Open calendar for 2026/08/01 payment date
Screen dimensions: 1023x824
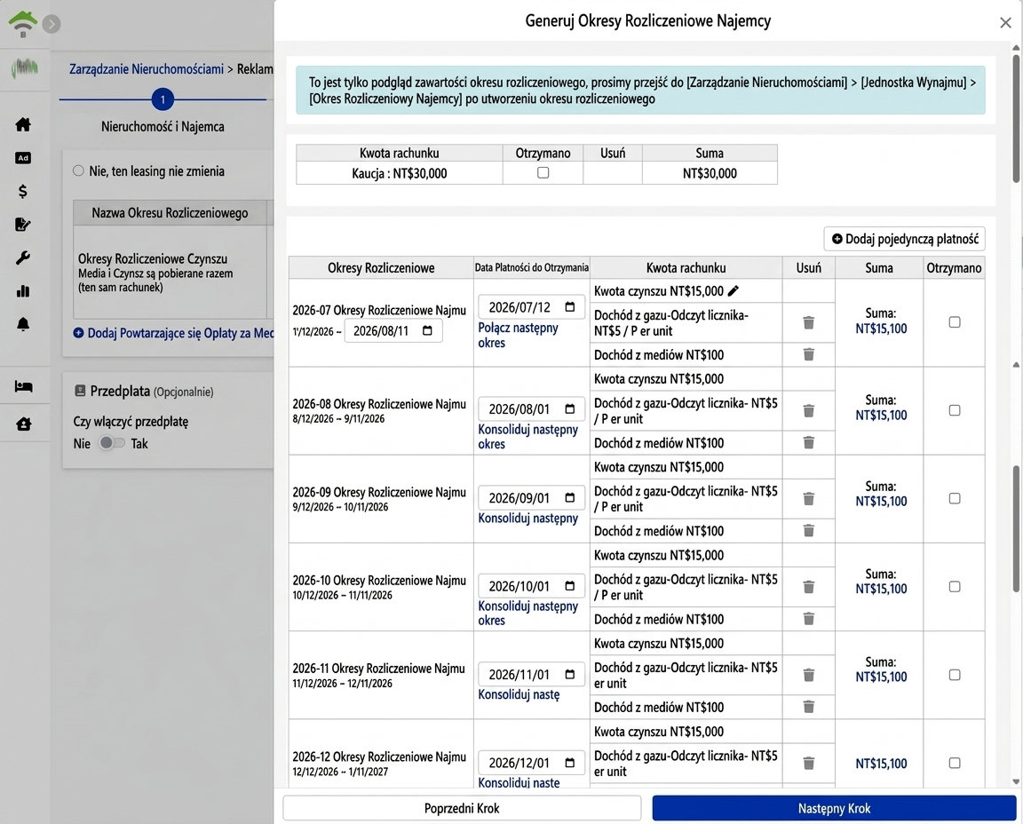pyautogui.click(x=569, y=408)
